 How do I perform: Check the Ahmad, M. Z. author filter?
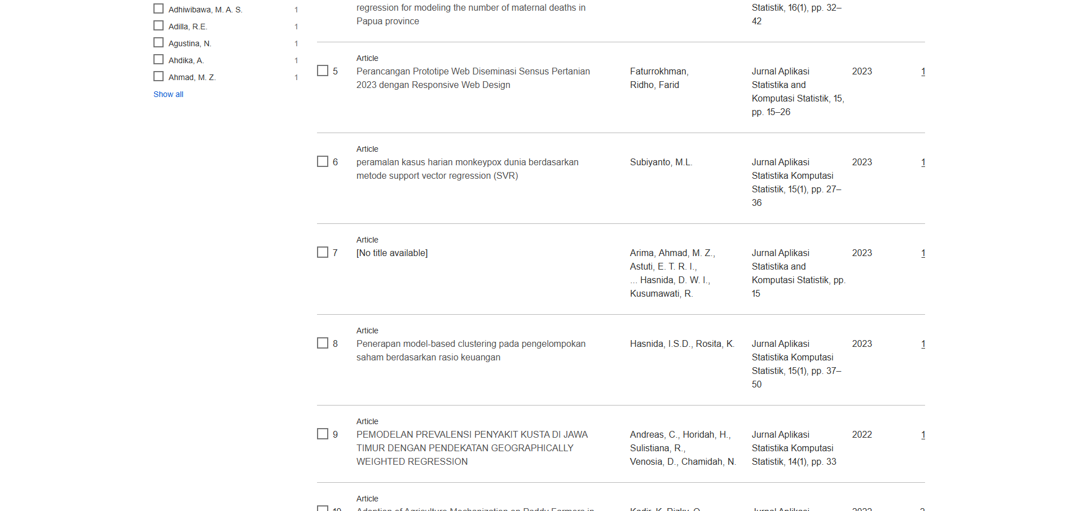coord(159,77)
